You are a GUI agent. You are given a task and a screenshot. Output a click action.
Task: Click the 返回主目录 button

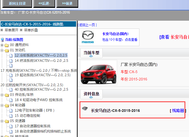coord(17,4)
